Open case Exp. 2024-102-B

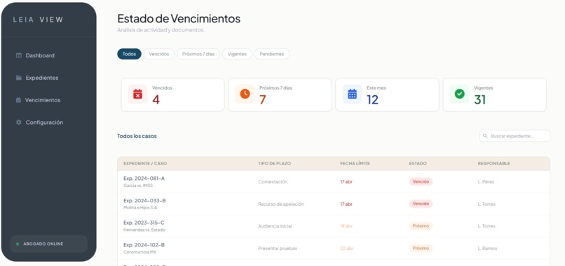[x=144, y=245]
